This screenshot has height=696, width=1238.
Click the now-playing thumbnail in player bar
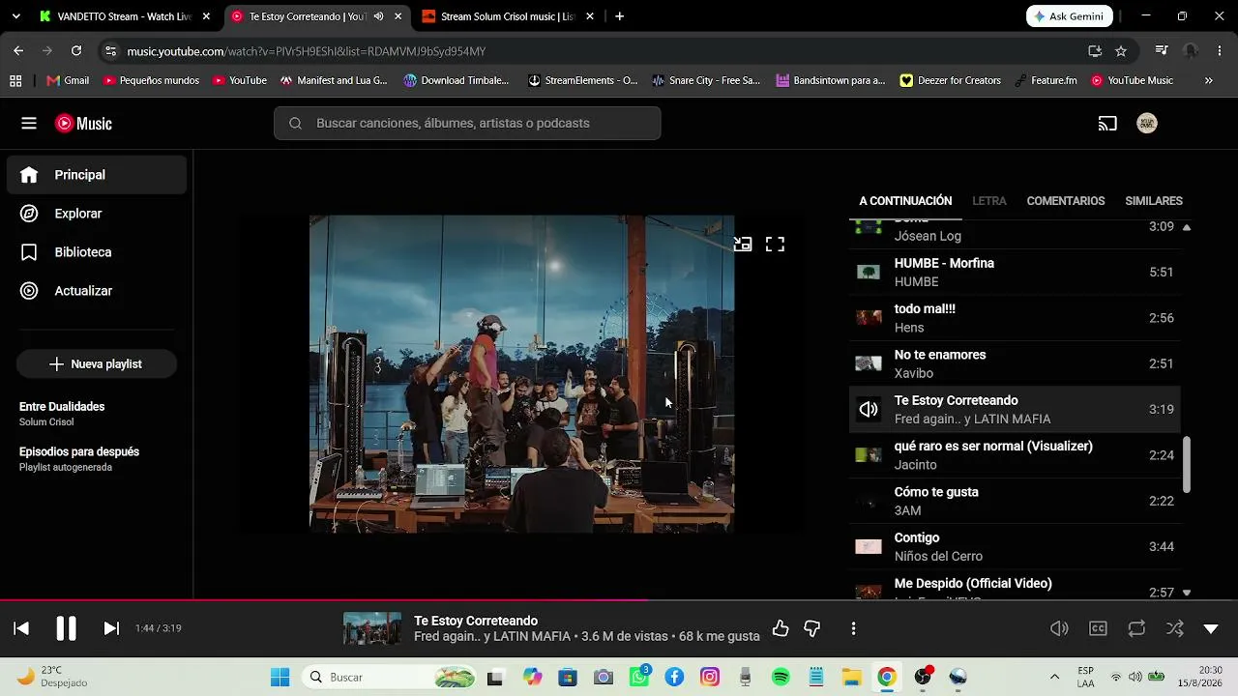(372, 628)
